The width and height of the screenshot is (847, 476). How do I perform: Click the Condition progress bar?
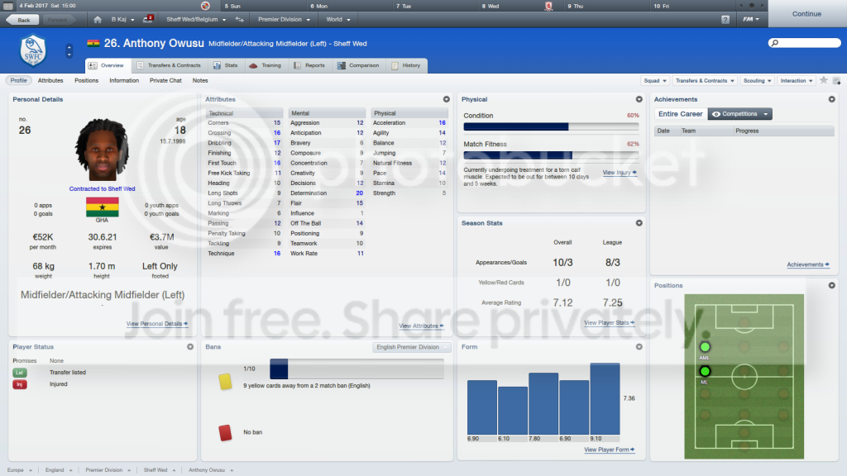click(x=551, y=126)
